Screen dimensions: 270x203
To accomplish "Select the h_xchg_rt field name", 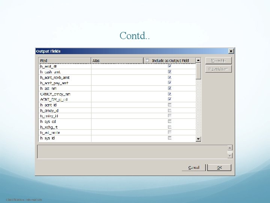I will 49,127.
